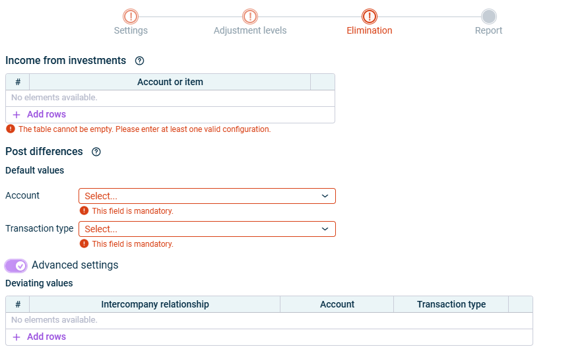Add rows to Income from investments table
Screen dimensions: 586x355
point(46,115)
